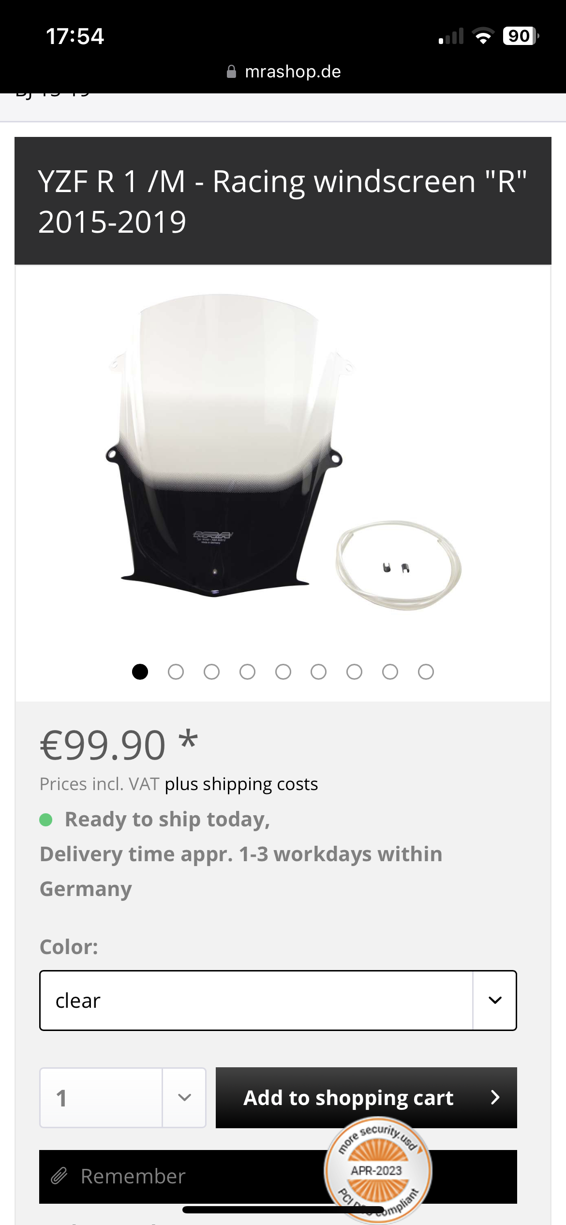Select the second image carousel dot
Image resolution: width=566 pixels, height=1225 pixels.
(x=176, y=672)
